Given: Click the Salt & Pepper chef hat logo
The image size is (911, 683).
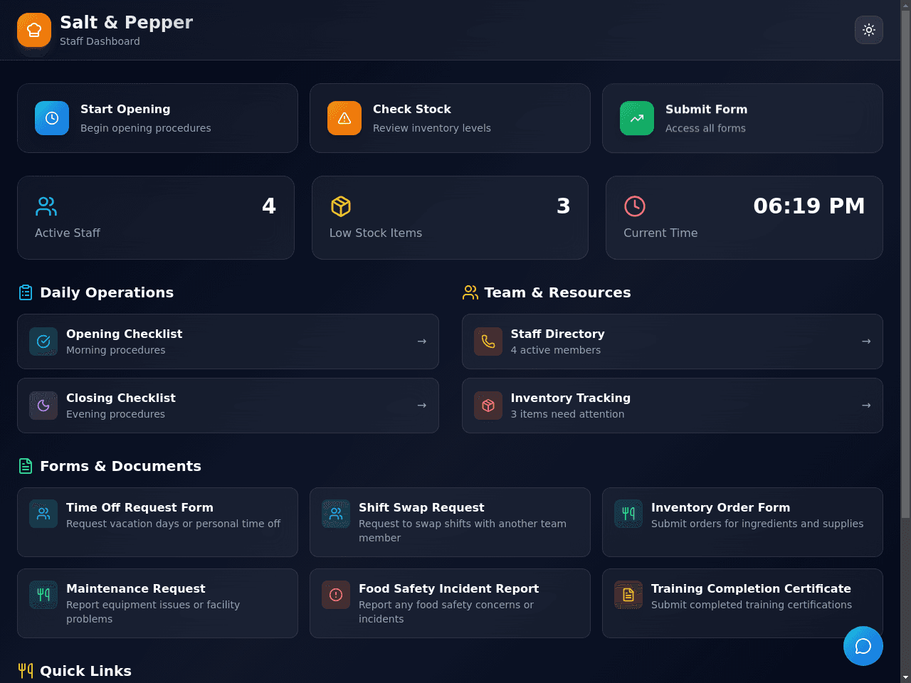Looking at the screenshot, I should [34, 30].
